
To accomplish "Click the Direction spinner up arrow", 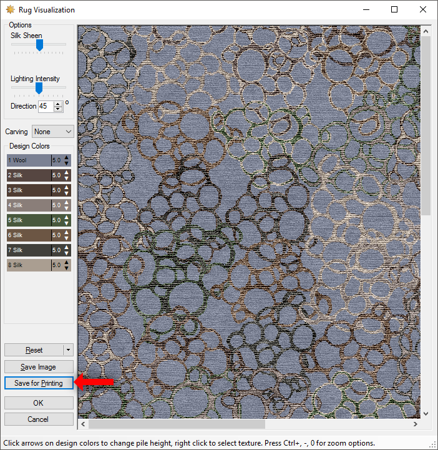I will [58, 104].
